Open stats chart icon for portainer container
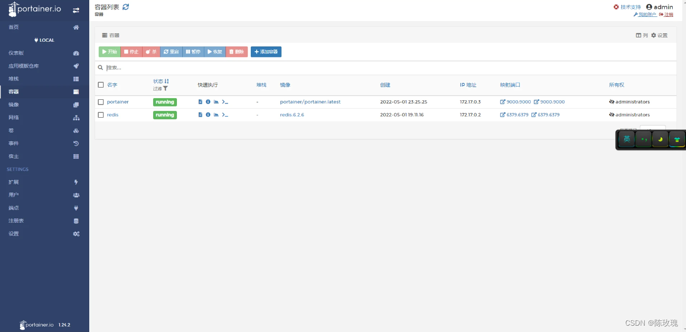The width and height of the screenshot is (686, 332). pos(216,102)
